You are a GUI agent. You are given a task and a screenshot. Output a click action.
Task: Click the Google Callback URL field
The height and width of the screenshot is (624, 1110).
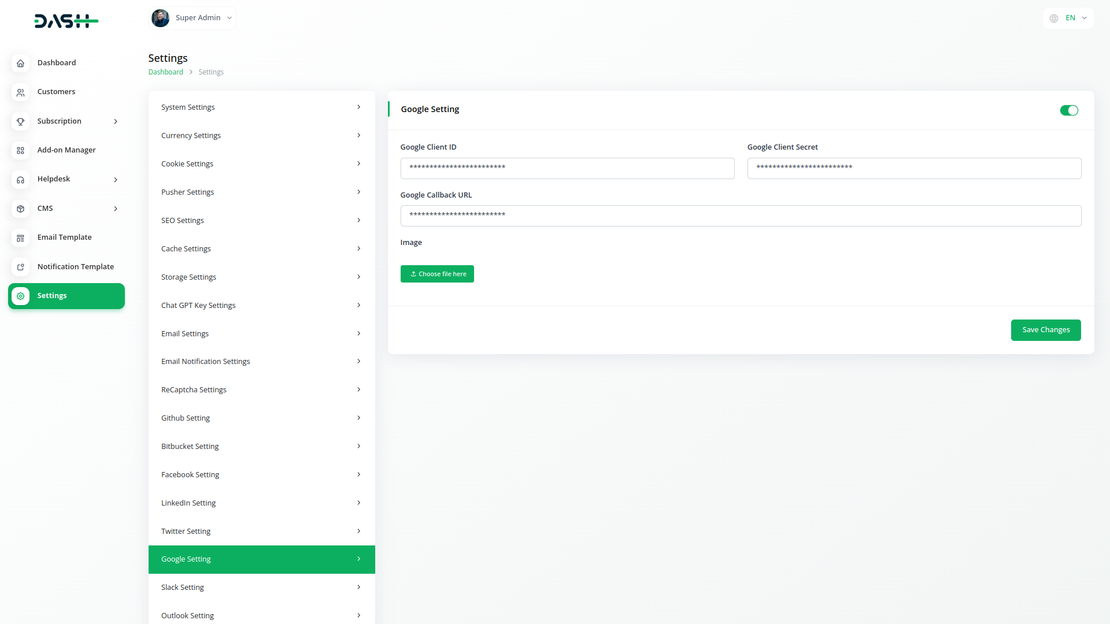[x=740, y=216]
